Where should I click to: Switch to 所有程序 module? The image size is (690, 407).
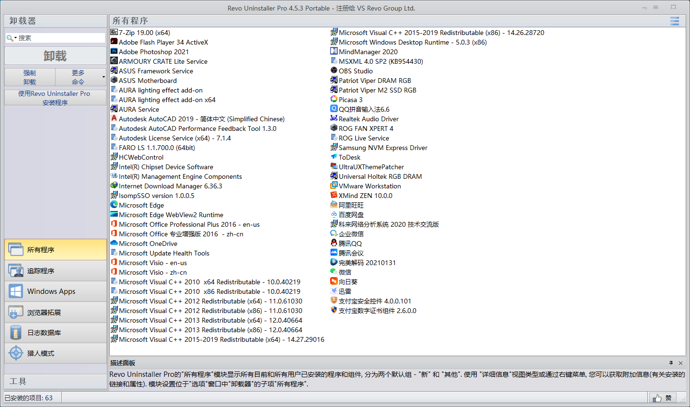(x=56, y=250)
